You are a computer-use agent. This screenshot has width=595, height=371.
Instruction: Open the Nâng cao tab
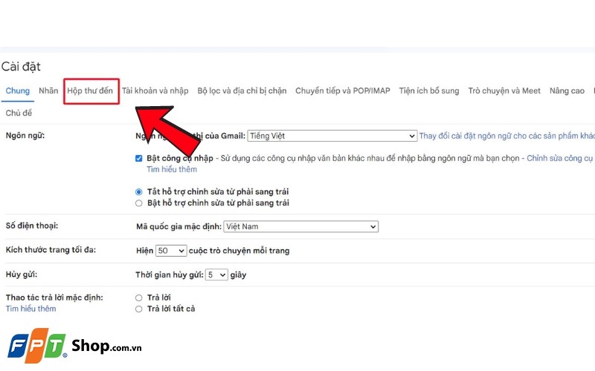point(567,91)
